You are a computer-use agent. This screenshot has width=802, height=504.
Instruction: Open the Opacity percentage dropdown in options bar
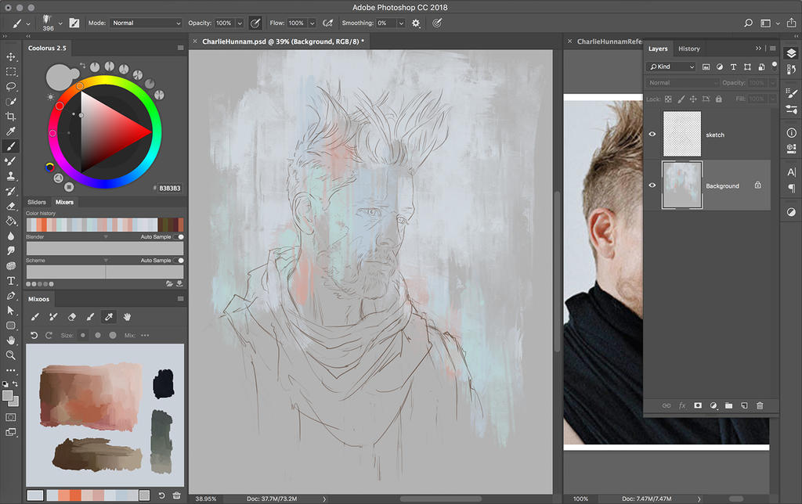coord(239,23)
